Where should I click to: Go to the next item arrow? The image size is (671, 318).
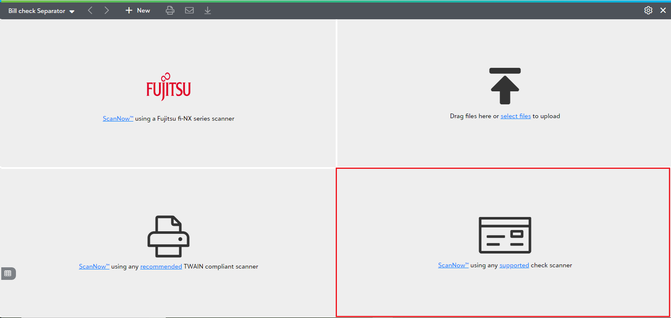pyautogui.click(x=107, y=10)
